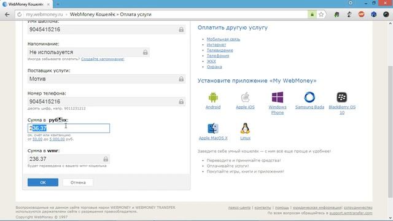The image size is (393, 221).
Task: Confirm payment with the OK button
Action: click(x=43, y=182)
